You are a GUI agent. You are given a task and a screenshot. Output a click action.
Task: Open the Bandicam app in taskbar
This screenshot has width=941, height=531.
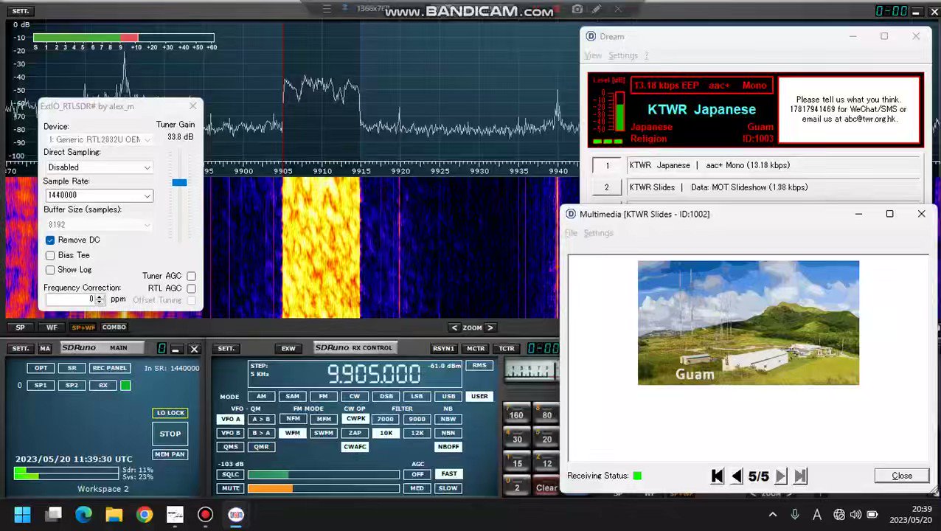[205, 514]
